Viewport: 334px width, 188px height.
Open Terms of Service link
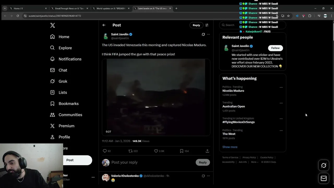(230, 157)
